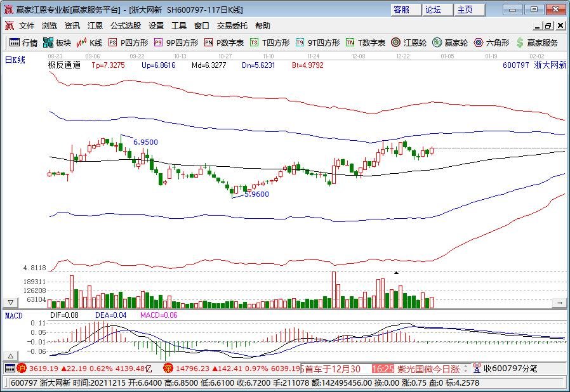Restore the inner chart window with the restore button
Image resolution: width=570 pixels, height=392 pixels.
pyautogui.click(x=548, y=26)
